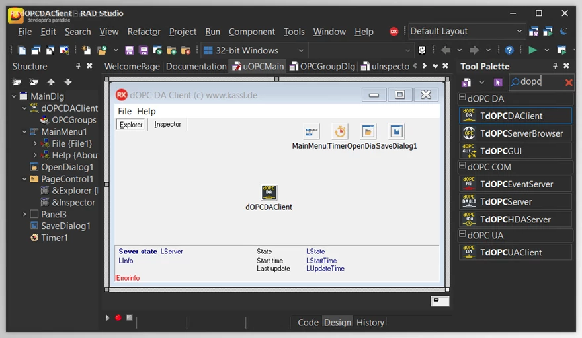
Task: Collapse the dOPC COM palette category
Action: coord(462,166)
